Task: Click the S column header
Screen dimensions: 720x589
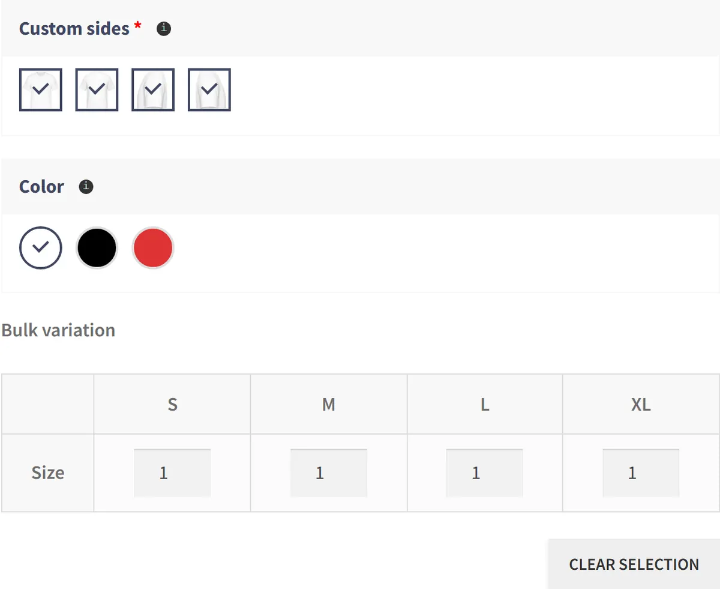Action: [x=172, y=404]
